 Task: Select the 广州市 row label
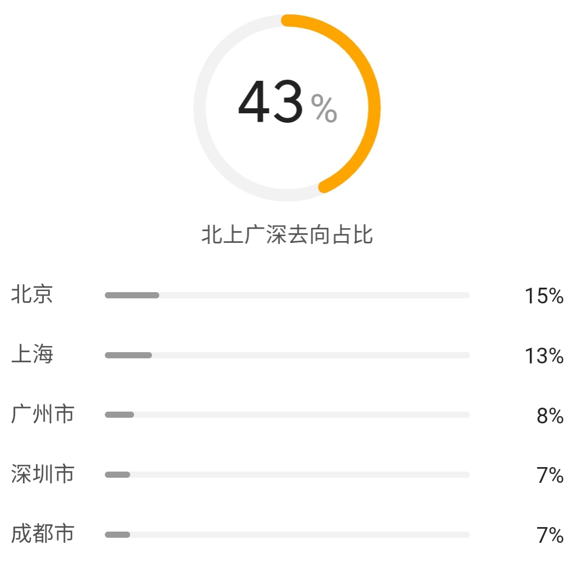point(43,414)
